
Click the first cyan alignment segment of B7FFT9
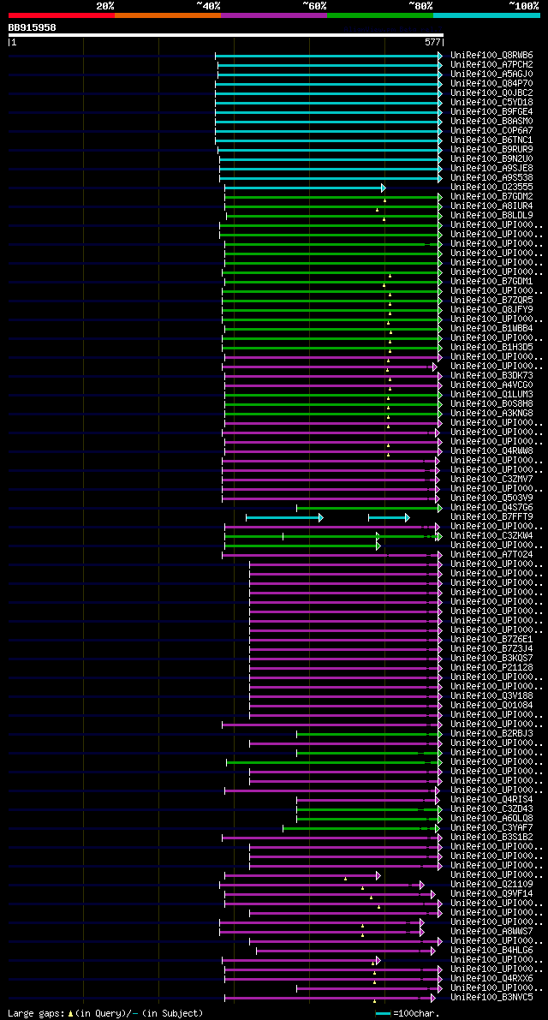point(284,518)
